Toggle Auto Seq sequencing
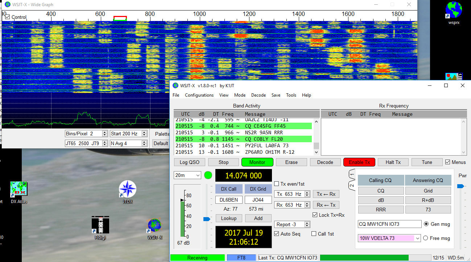This screenshot has height=262, width=471. click(x=277, y=233)
